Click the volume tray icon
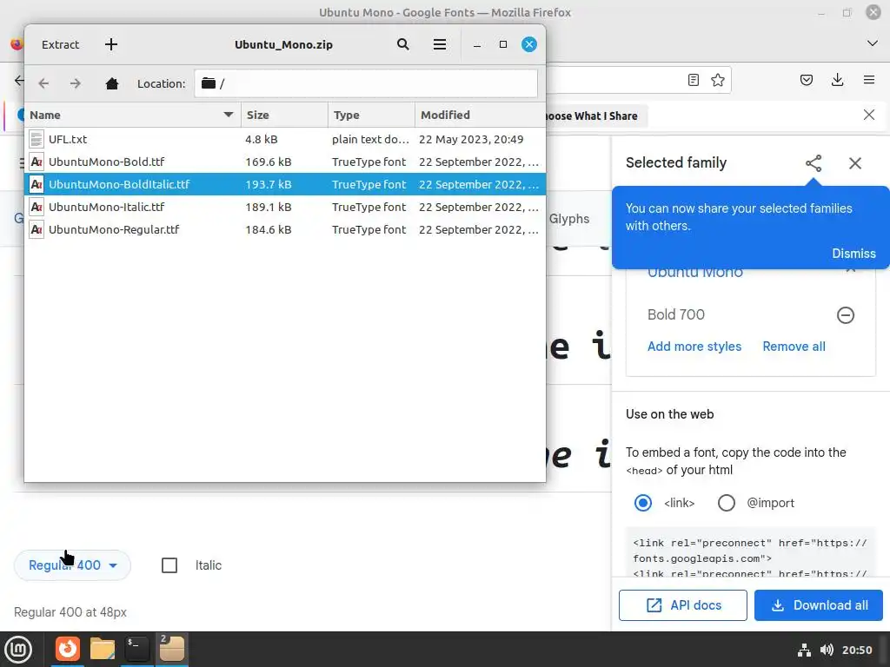 pyautogui.click(x=827, y=650)
